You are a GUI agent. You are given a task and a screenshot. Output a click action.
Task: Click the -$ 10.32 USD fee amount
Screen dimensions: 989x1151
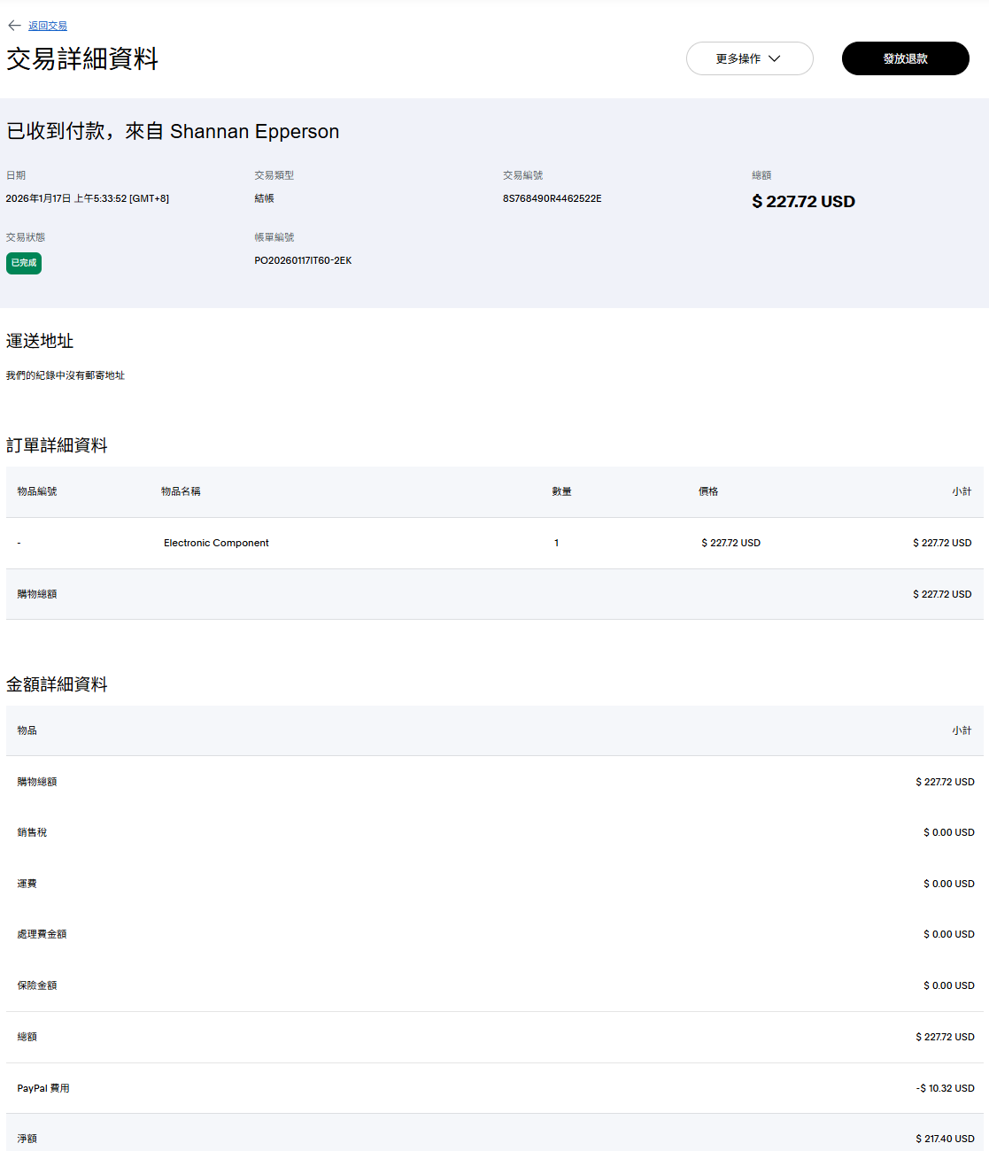(945, 1088)
